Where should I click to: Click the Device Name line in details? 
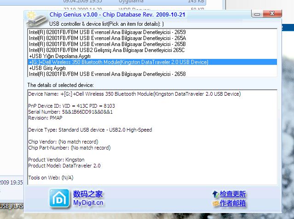coord(134,94)
